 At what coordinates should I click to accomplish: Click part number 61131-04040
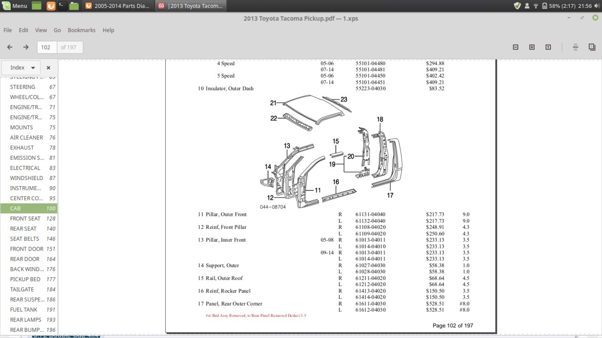370,214
